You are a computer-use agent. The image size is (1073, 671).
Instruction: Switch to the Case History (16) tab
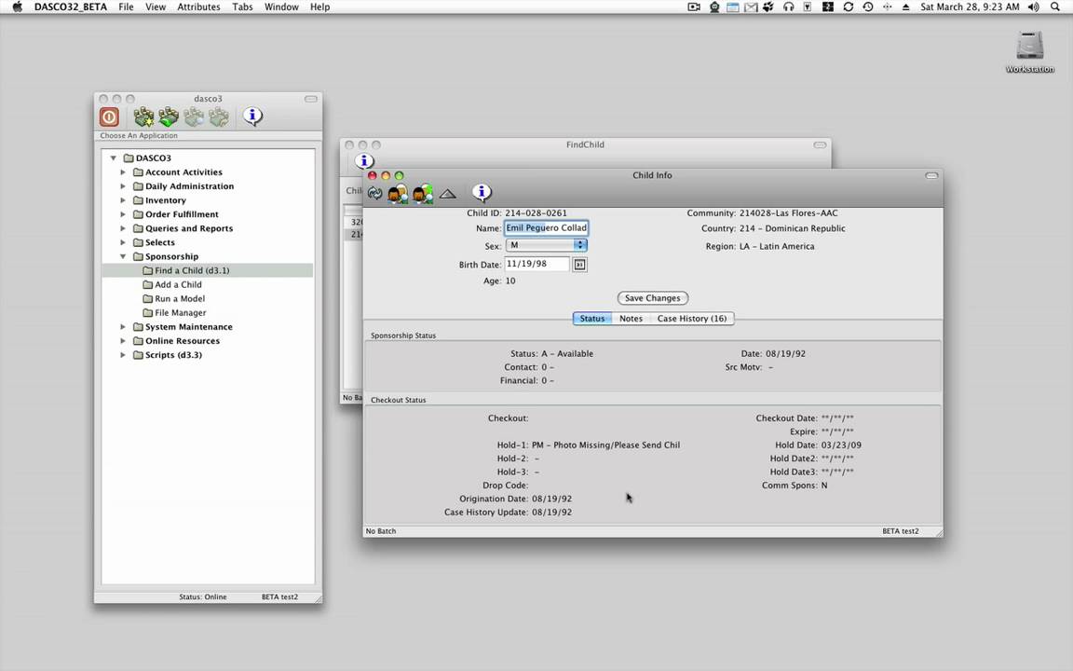click(x=692, y=319)
